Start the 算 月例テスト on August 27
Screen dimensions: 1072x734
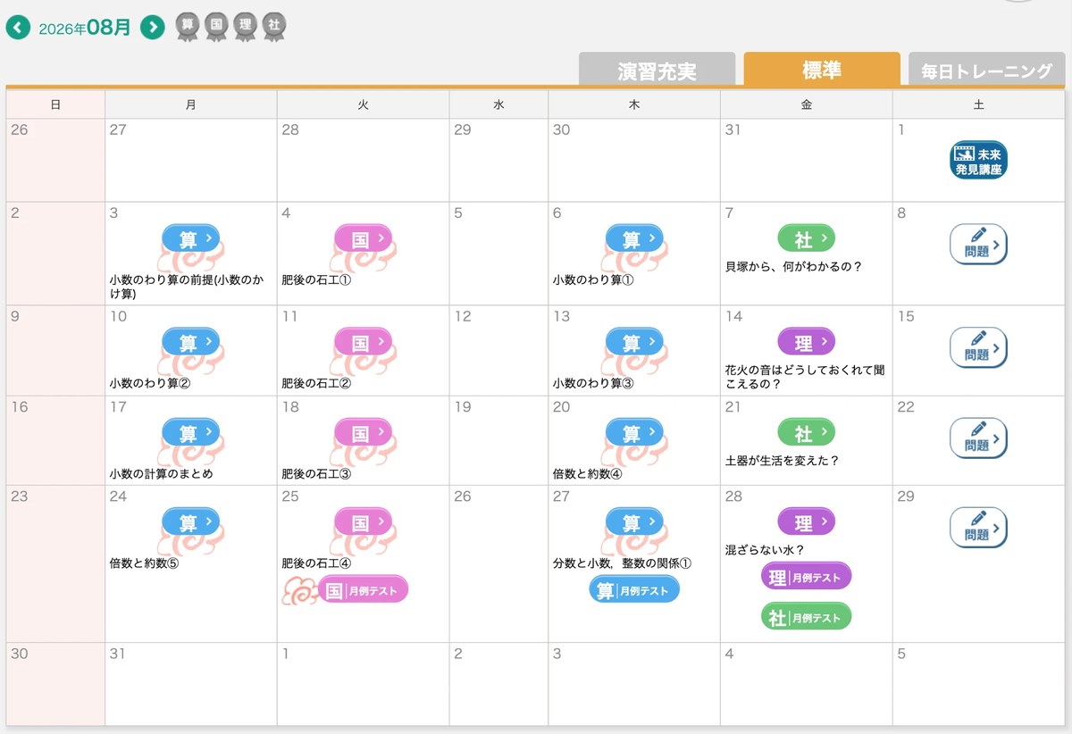pyautogui.click(x=634, y=589)
